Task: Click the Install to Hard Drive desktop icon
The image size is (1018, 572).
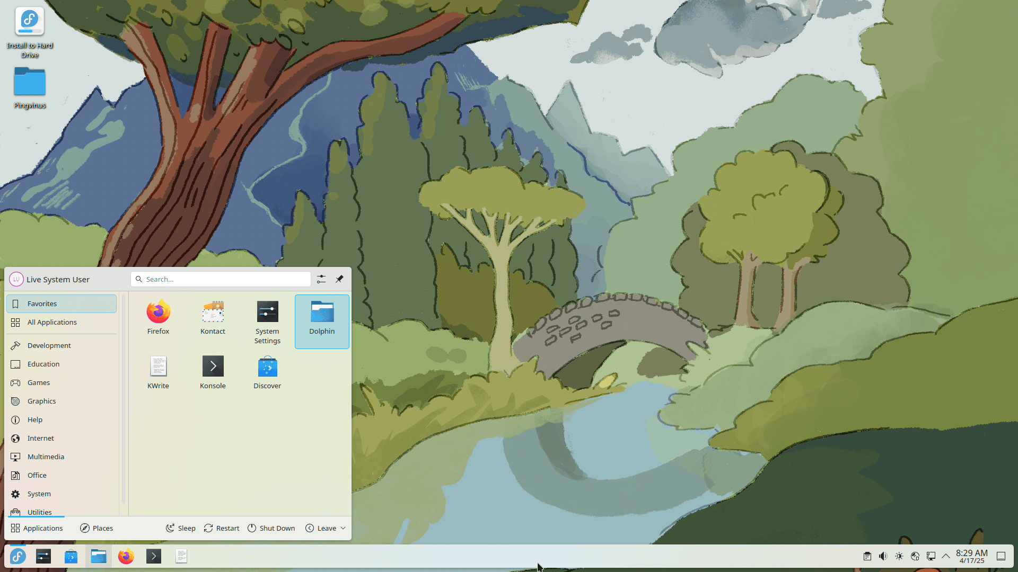Action: click(30, 32)
